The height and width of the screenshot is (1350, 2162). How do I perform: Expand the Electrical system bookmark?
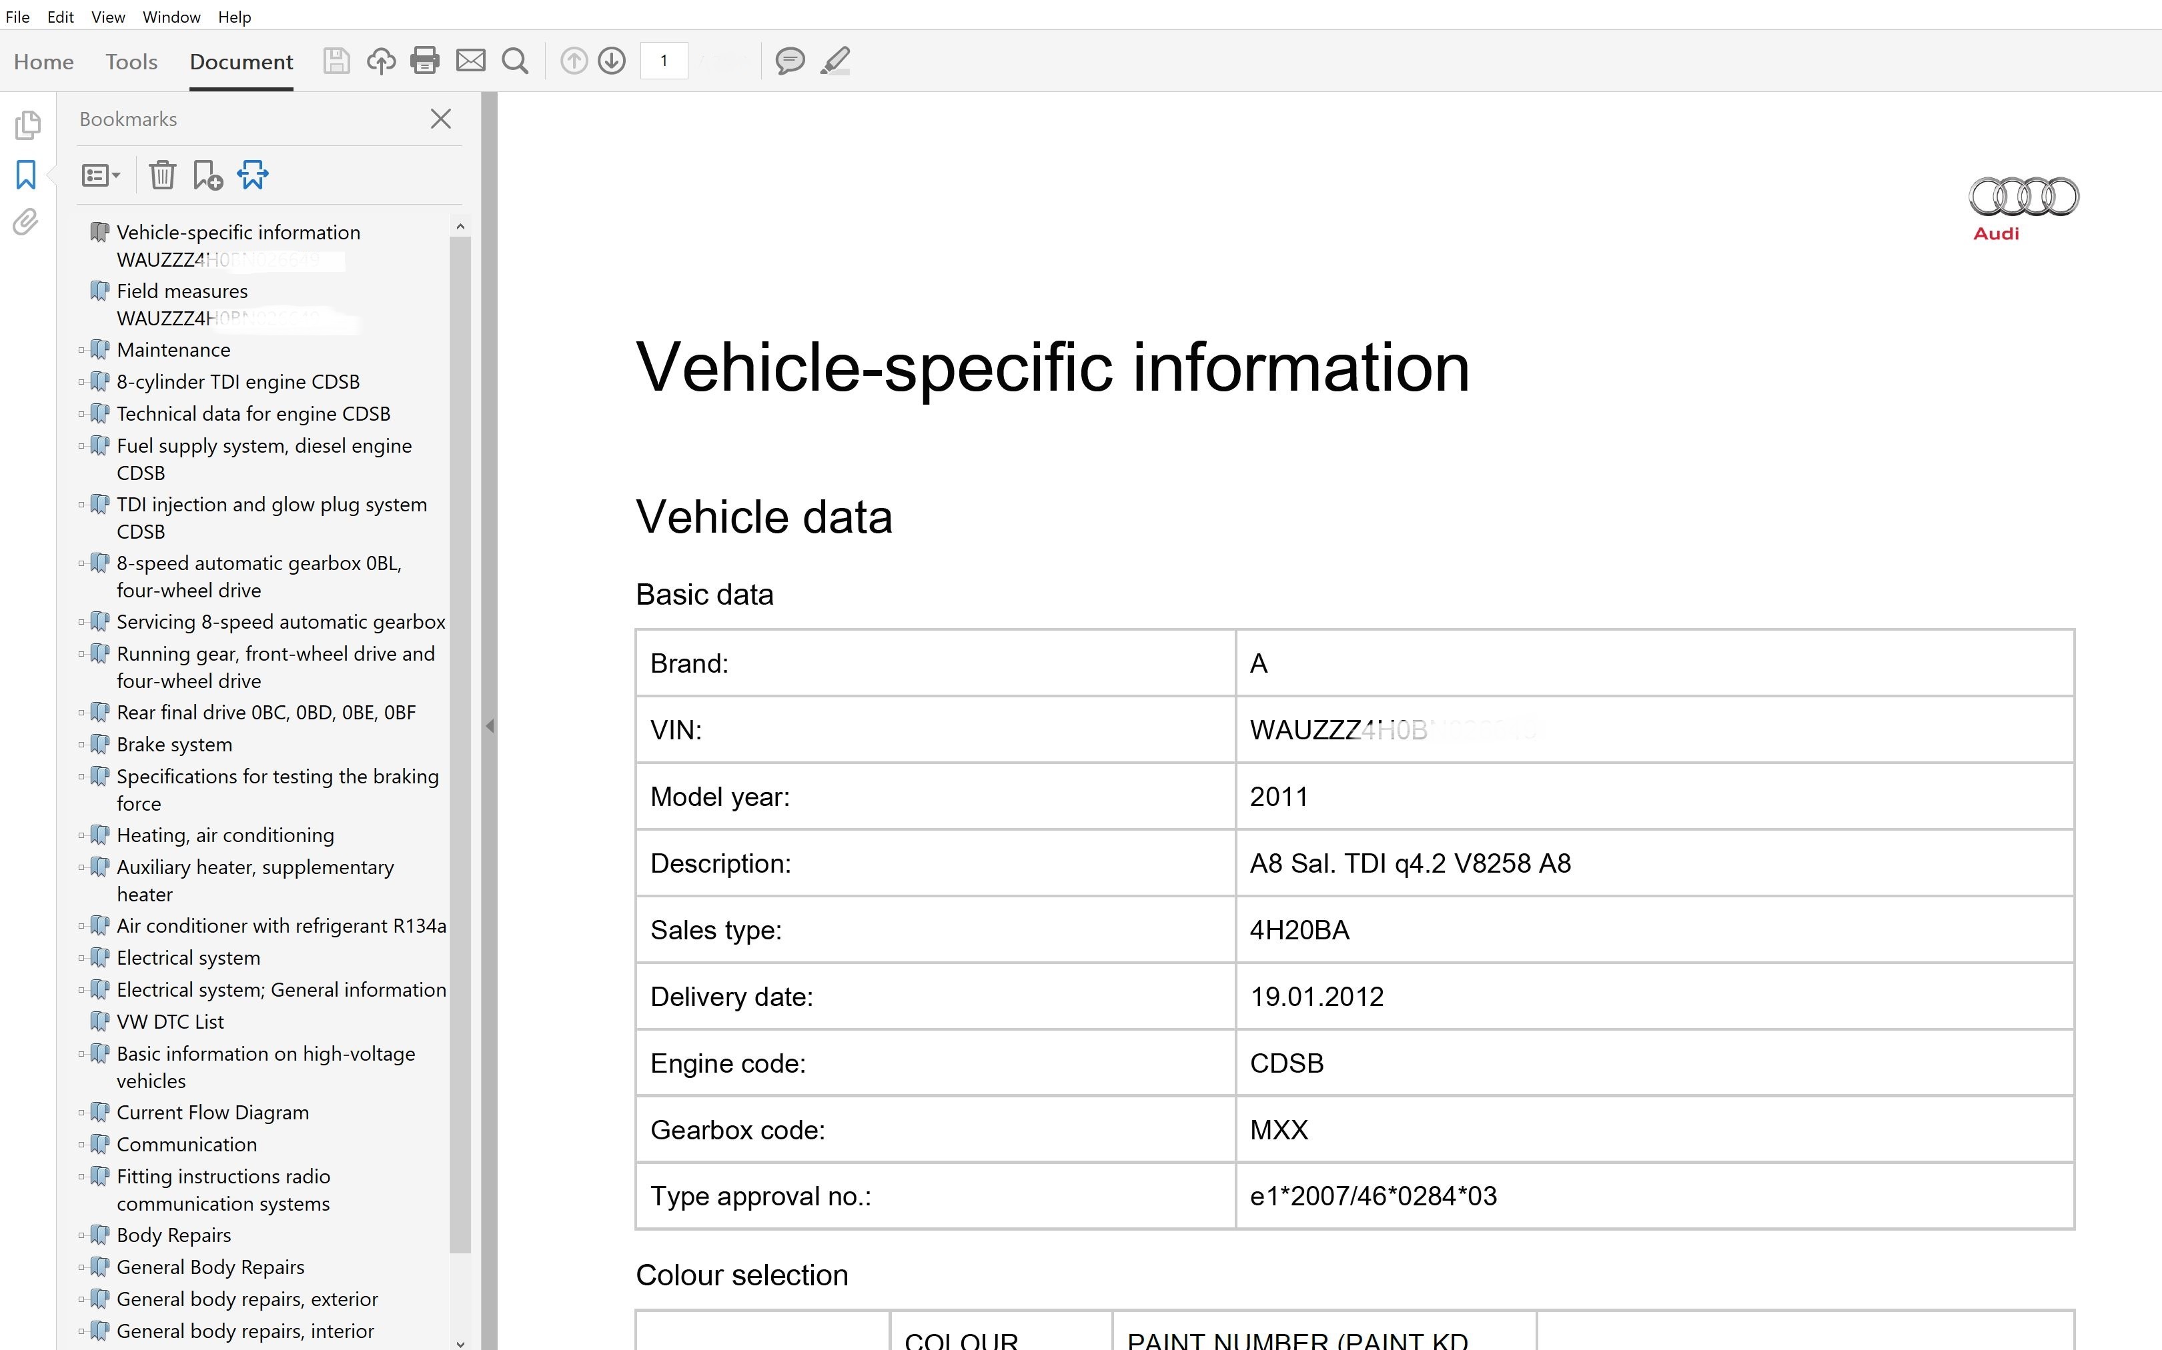[81, 958]
